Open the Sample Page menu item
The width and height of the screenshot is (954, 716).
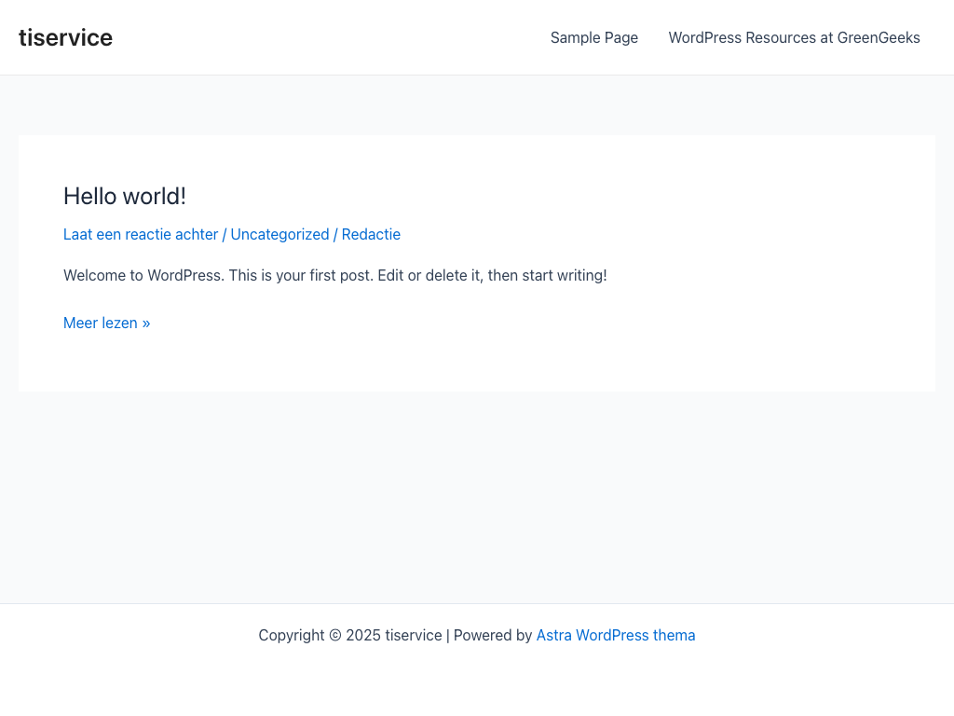pos(593,37)
